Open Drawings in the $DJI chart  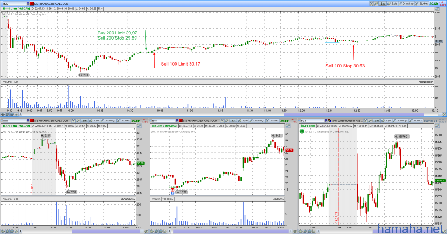(400, 120)
